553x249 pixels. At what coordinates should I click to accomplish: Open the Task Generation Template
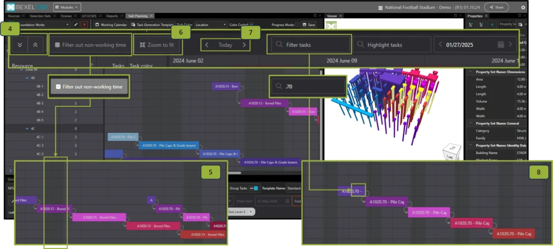pos(152,25)
